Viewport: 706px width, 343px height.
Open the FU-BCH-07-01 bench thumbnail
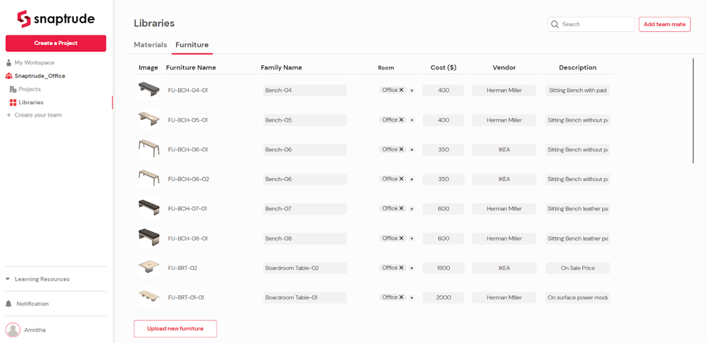148,208
